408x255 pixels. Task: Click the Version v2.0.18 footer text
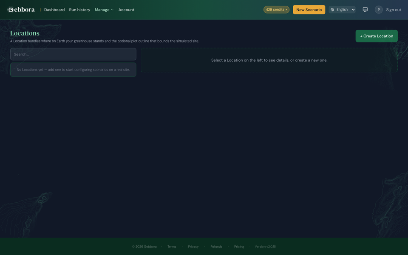tap(265, 246)
